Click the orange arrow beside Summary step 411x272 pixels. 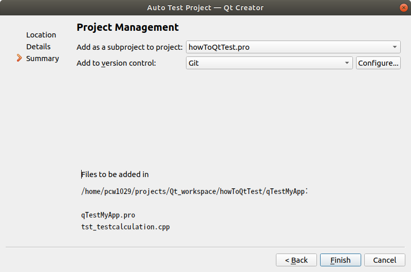20,59
